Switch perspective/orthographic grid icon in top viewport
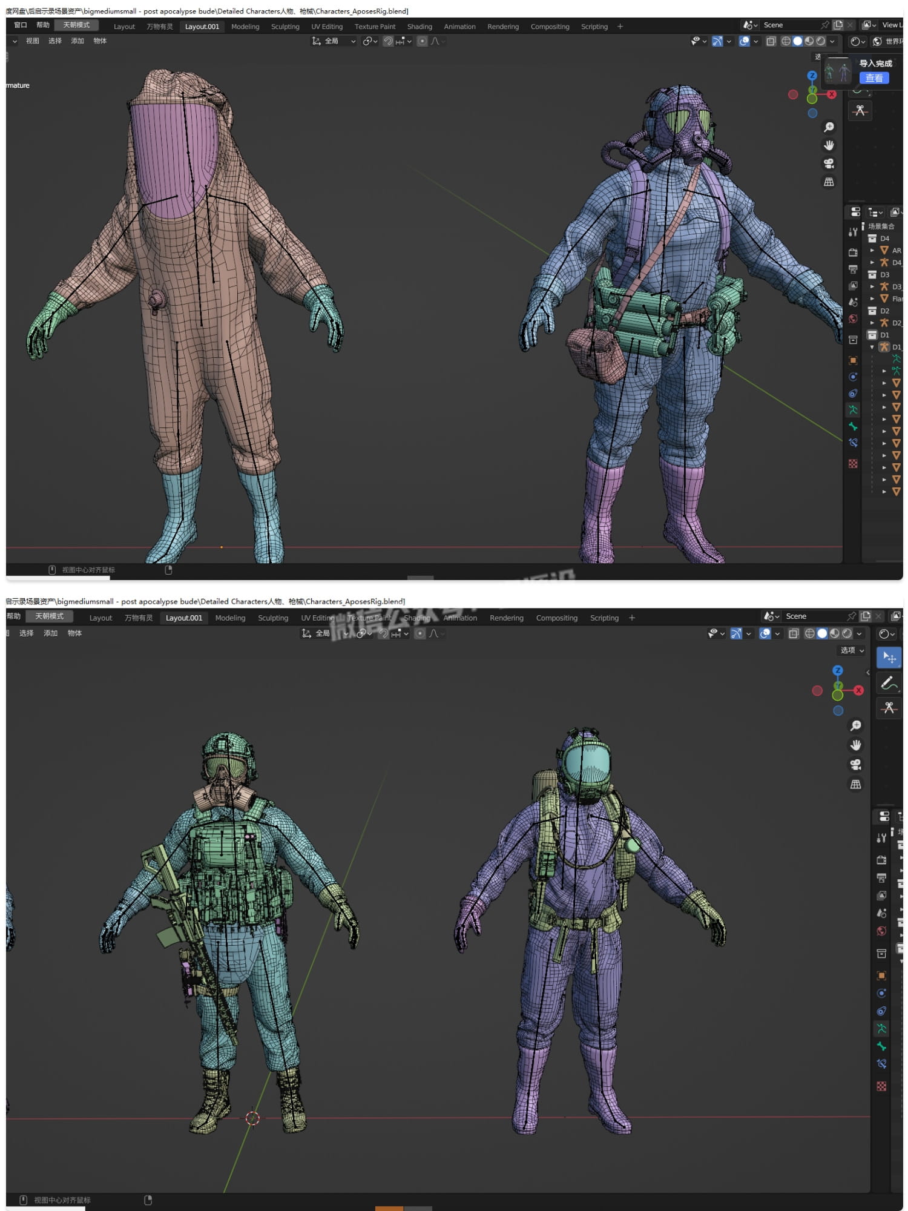 [829, 182]
